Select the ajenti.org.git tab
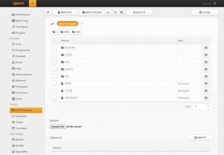The image size is (224, 155). (67, 24)
